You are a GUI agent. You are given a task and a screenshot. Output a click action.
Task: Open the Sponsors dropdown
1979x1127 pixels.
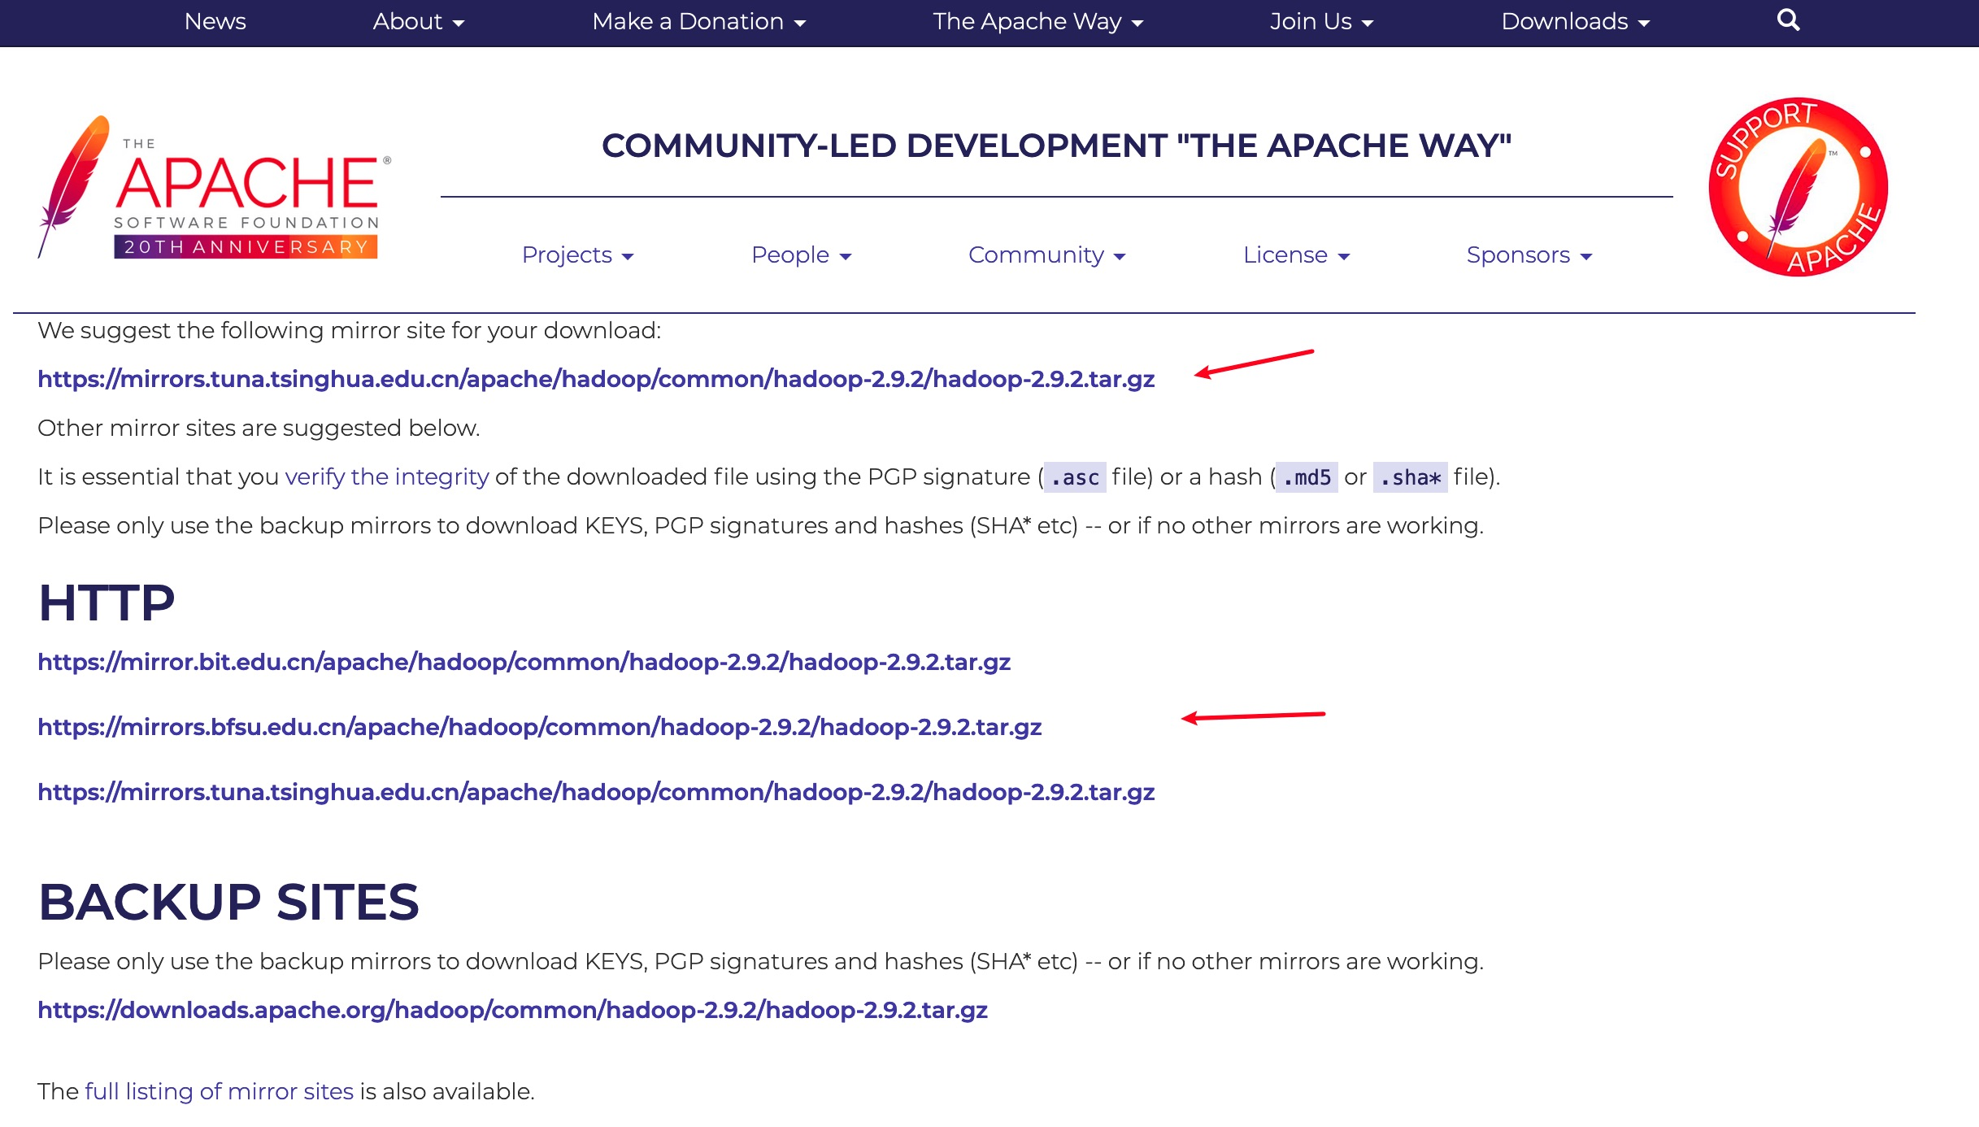click(1529, 255)
